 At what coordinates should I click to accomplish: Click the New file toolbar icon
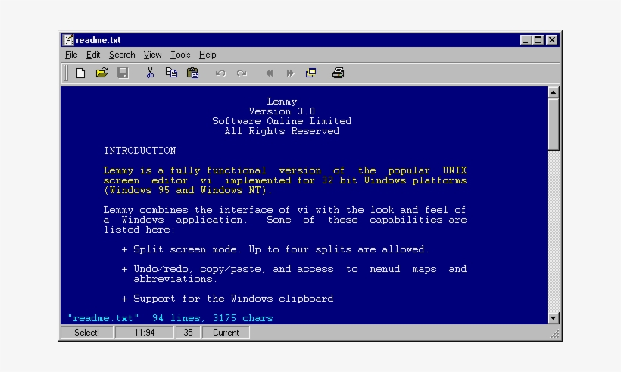(x=80, y=73)
